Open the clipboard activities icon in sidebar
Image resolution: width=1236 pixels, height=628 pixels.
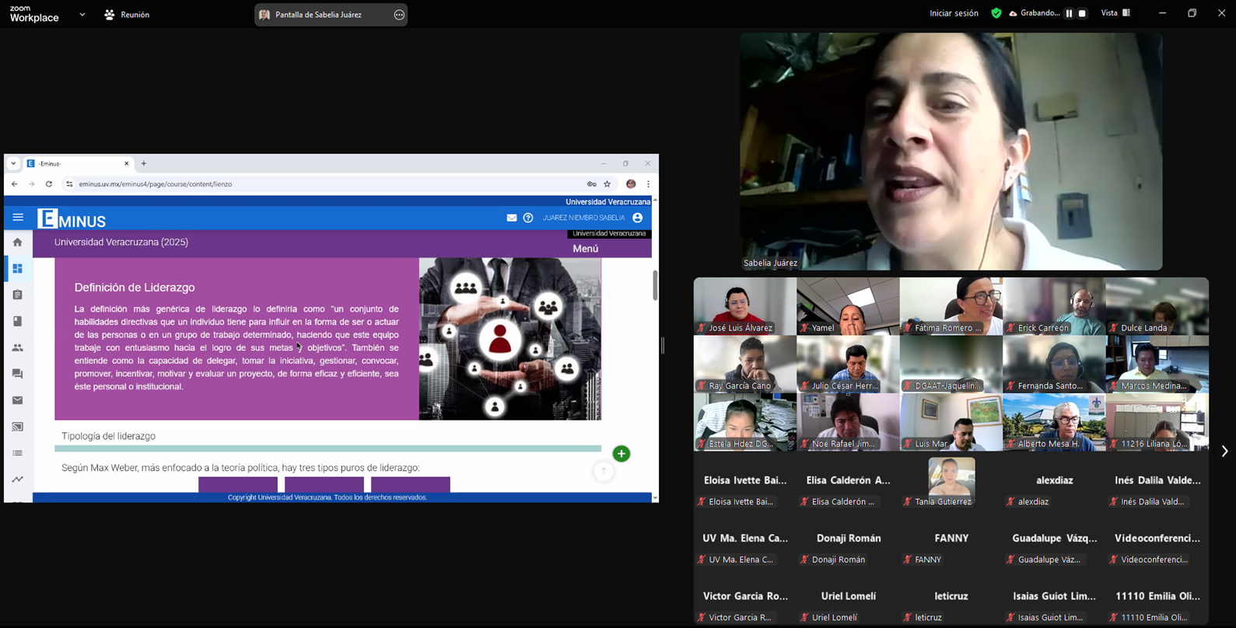point(17,295)
